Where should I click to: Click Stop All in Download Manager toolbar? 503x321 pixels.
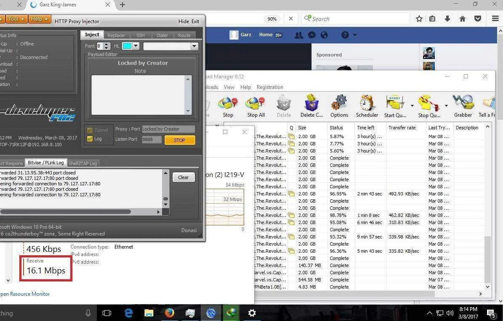(255, 107)
